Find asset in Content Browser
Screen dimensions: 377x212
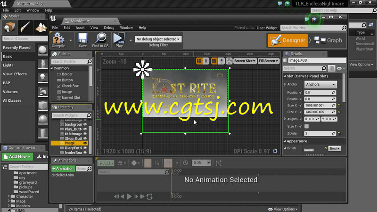100,40
